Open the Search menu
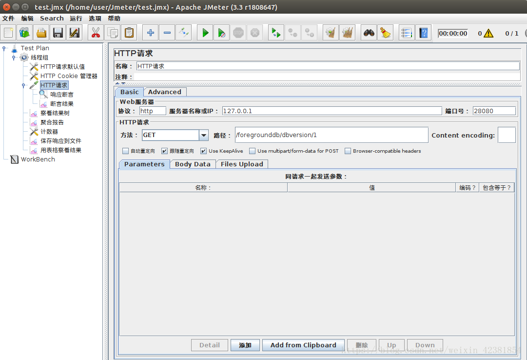The width and height of the screenshot is (527, 360). click(x=52, y=18)
